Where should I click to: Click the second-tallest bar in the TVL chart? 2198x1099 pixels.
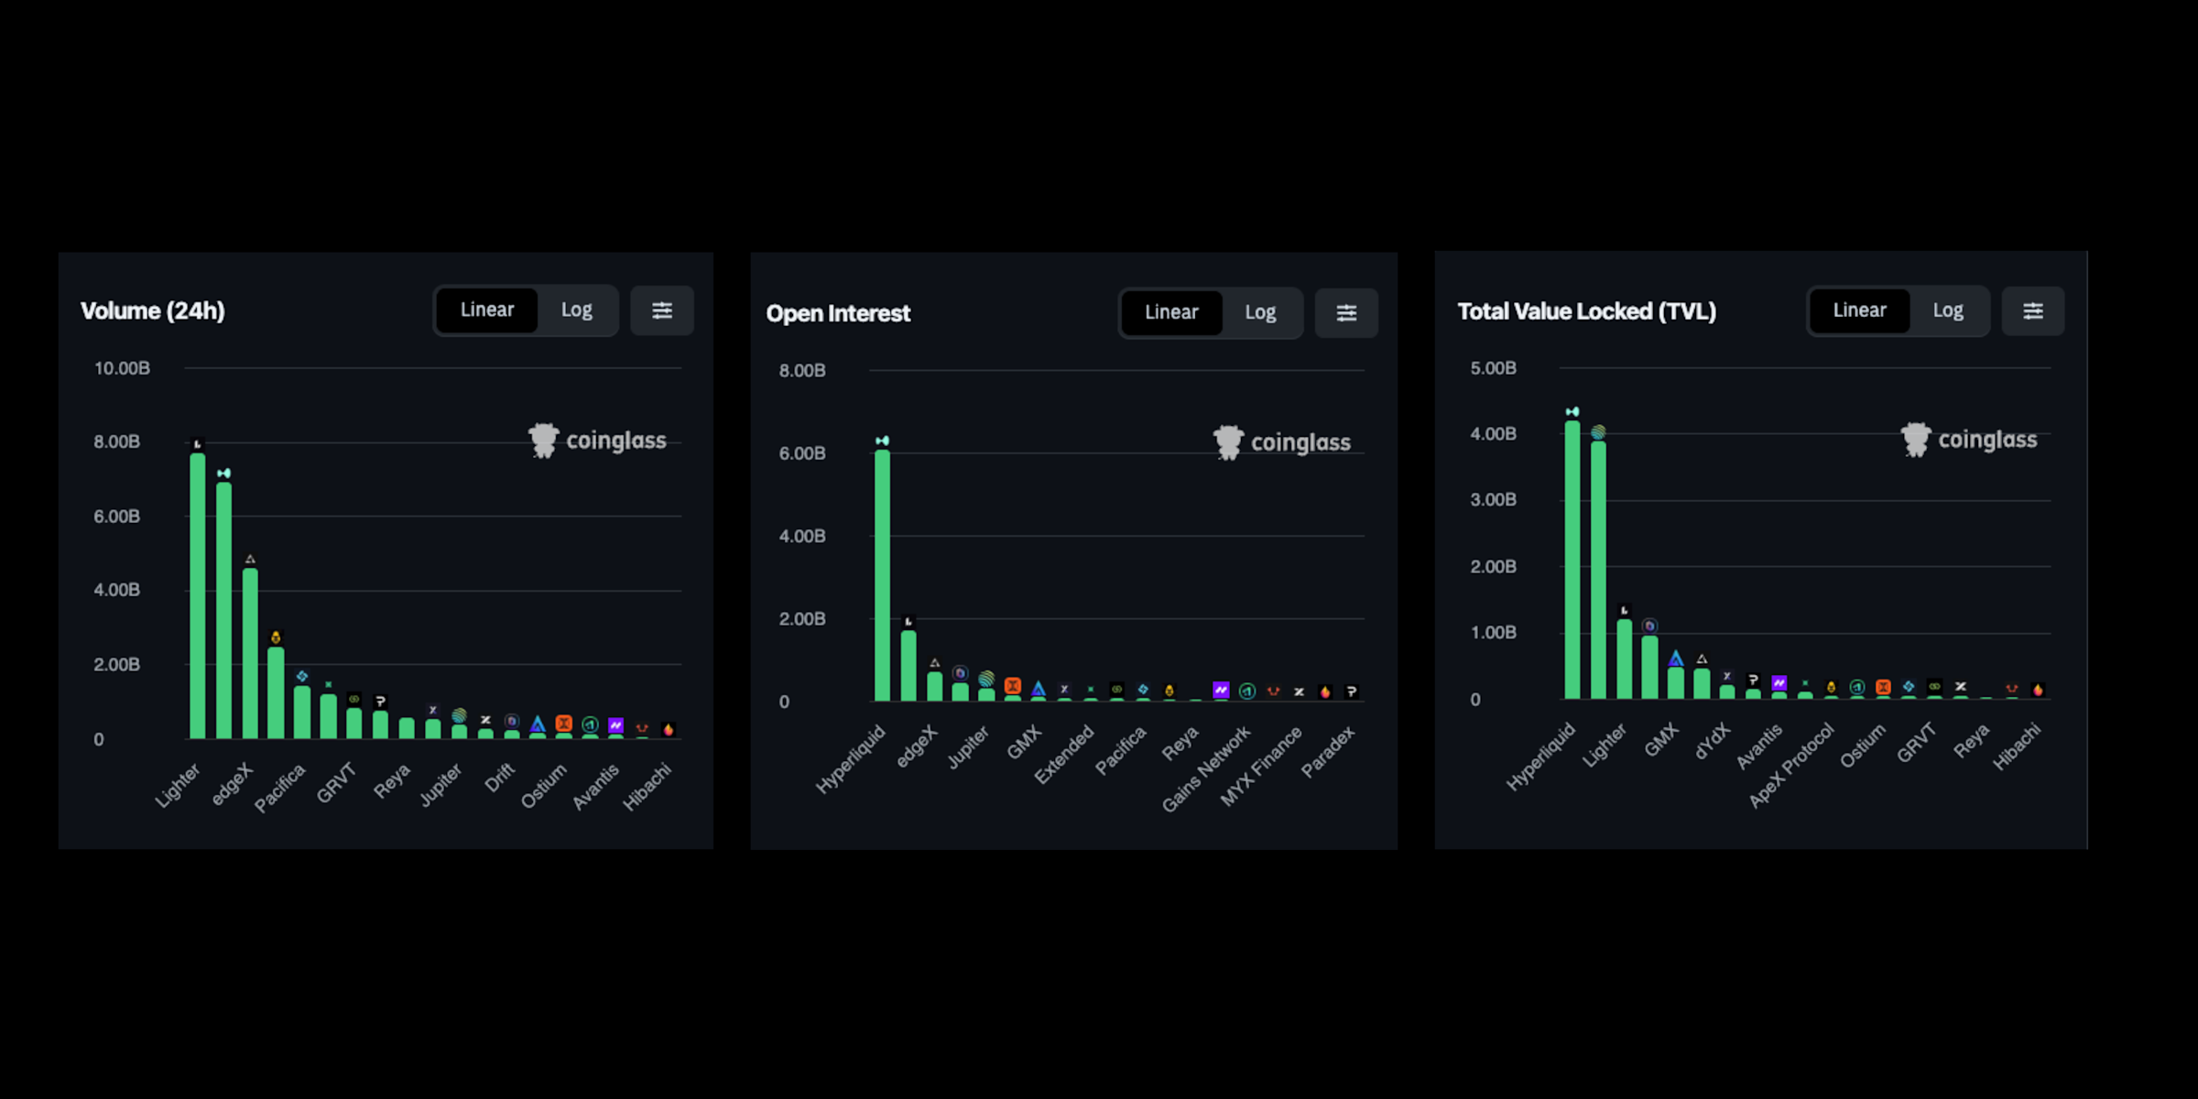coord(1598,568)
